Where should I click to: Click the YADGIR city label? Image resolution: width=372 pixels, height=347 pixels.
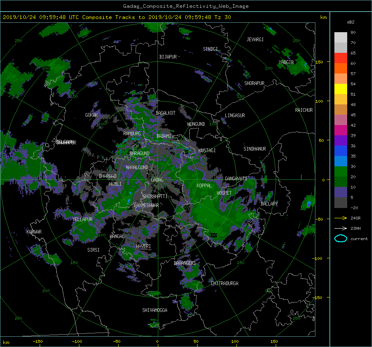tap(286, 62)
